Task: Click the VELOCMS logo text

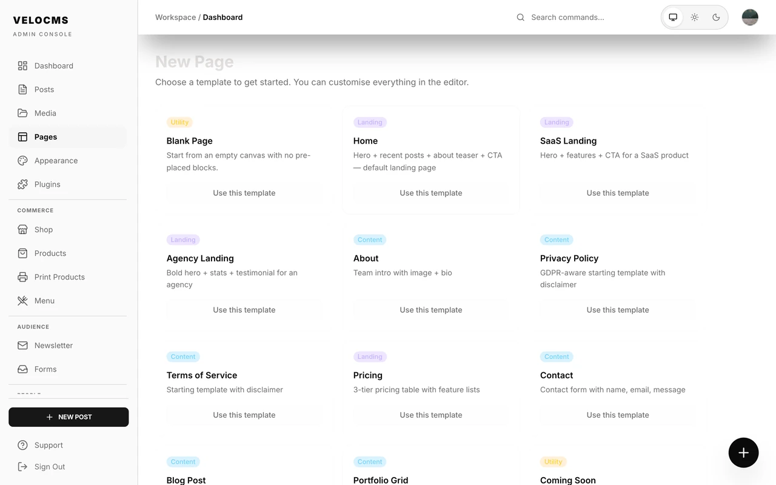Action: pos(41,21)
